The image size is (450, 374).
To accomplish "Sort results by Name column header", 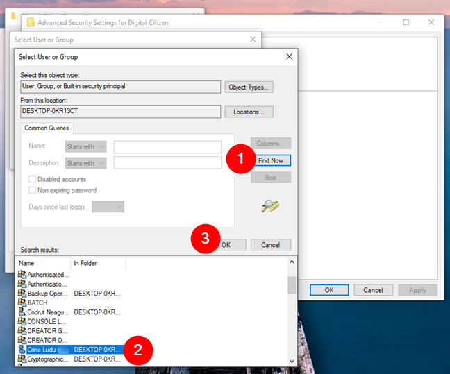I will (43, 263).
